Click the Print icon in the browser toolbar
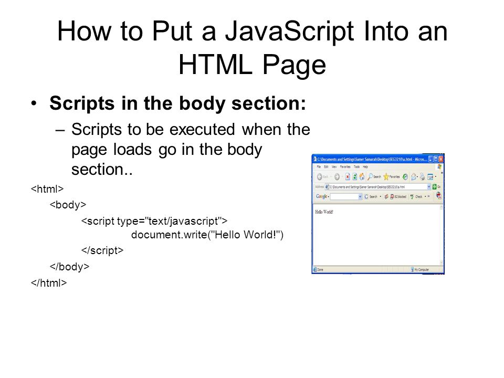The height and width of the screenshot is (378, 504). (x=422, y=176)
